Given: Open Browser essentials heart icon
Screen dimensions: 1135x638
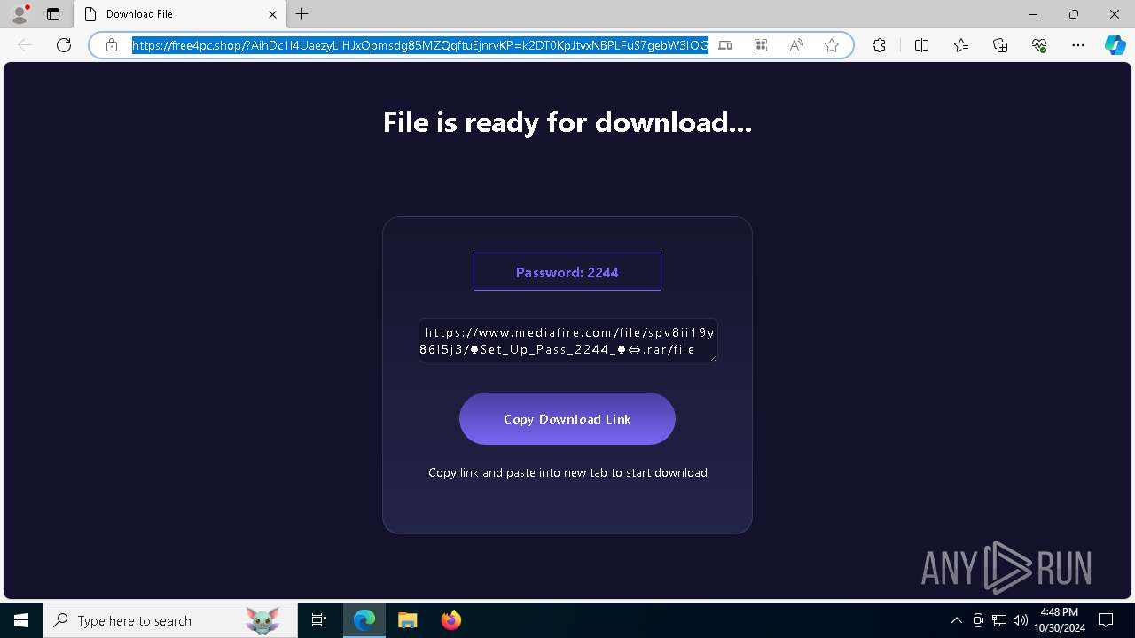Looking at the screenshot, I should pos(1039,45).
